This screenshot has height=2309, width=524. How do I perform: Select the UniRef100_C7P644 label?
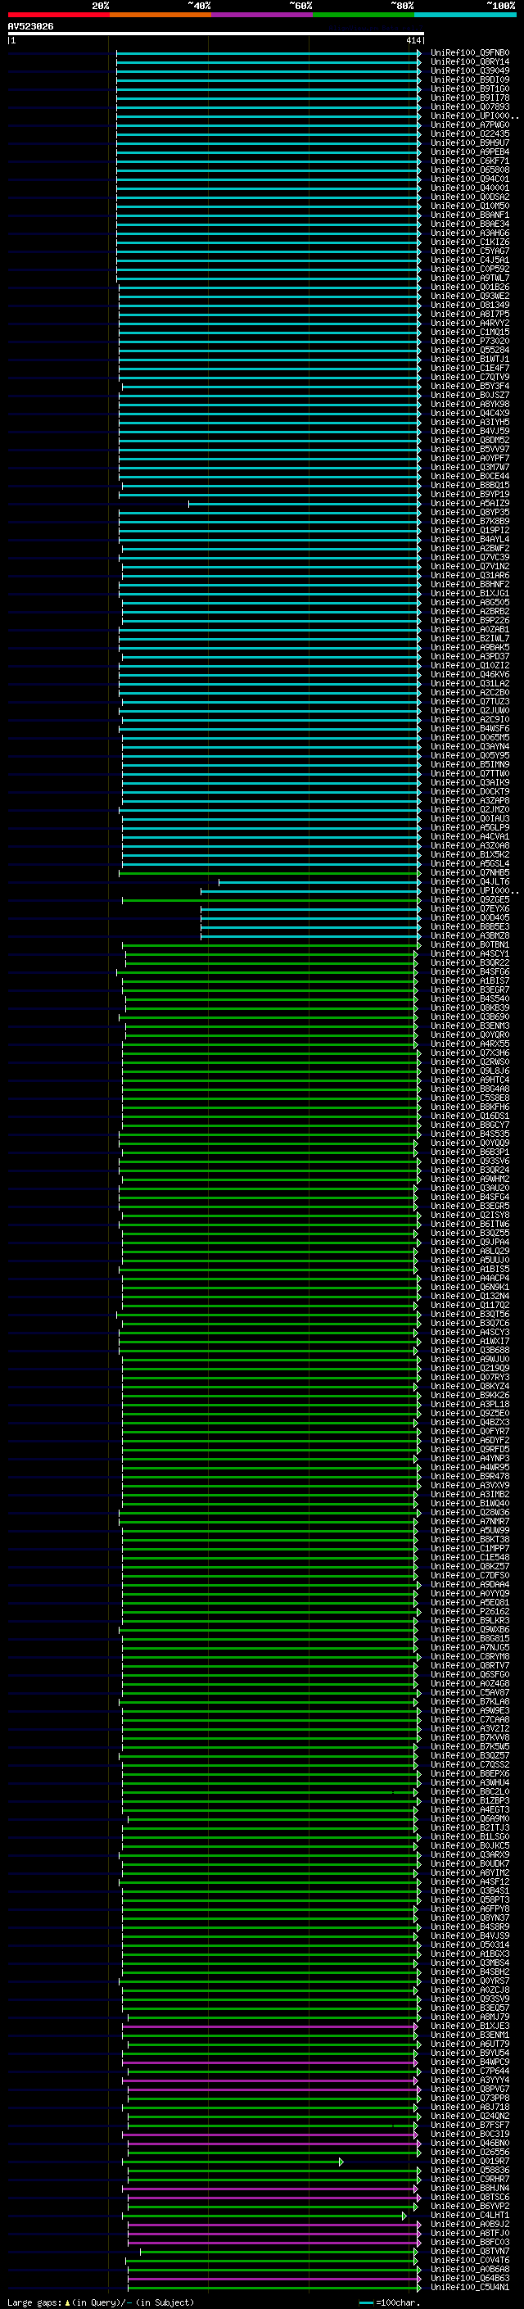pos(469,2071)
